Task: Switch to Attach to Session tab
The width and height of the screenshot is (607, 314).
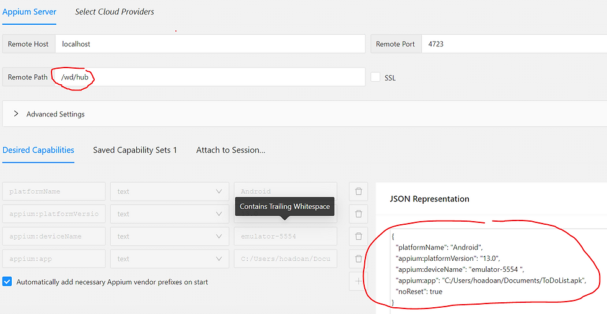Action: pyautogui.click(x=230, y=150)
